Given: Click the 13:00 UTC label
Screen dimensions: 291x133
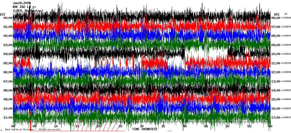Looking at the screenshot, I should [x=276, y=81].
